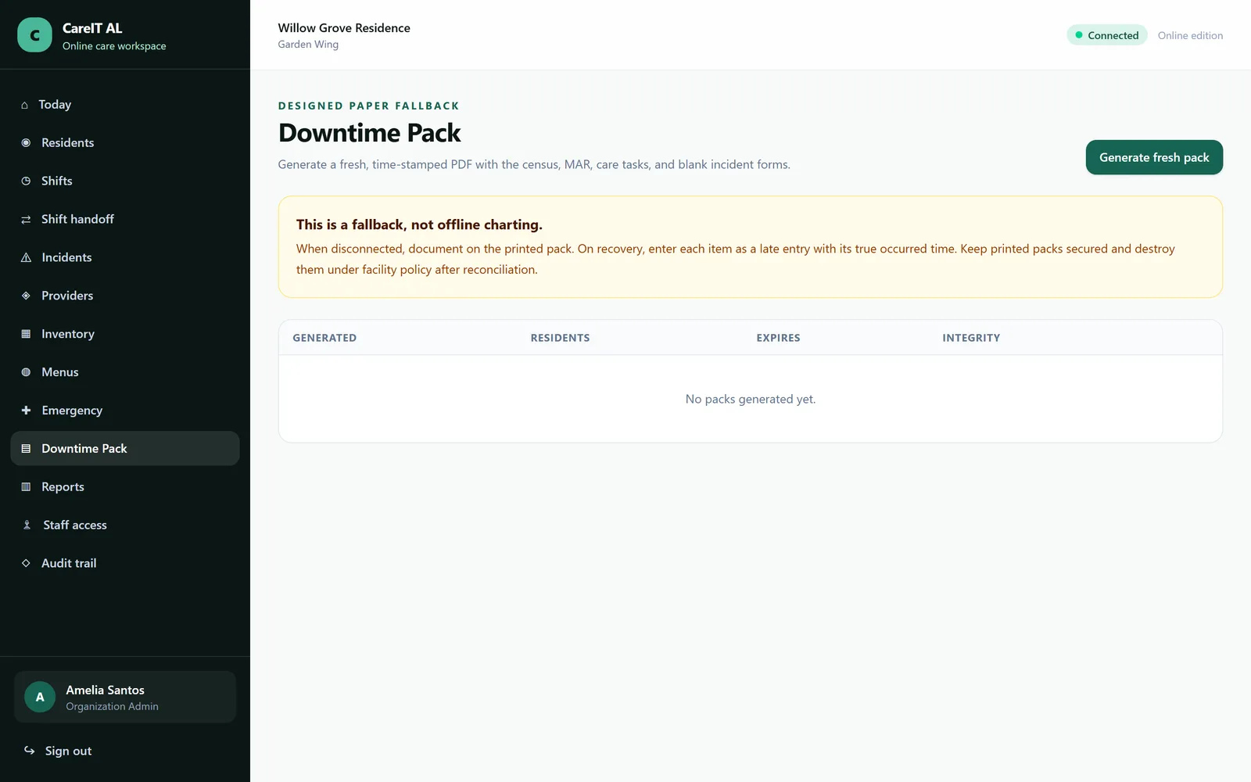Viewport: 1251px width, 782px height.
Task: Open the Today home icon
Action: [x=24, y=105]
